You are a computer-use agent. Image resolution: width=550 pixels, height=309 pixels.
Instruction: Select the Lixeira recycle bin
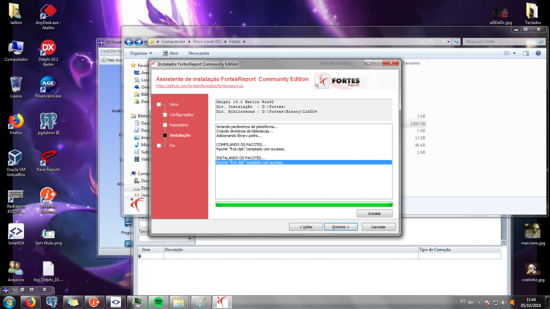(16, 87)
